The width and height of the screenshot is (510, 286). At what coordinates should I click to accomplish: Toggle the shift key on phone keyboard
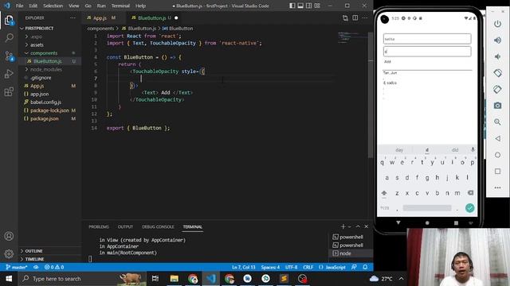pyautogui.click(x=384, y=193)
